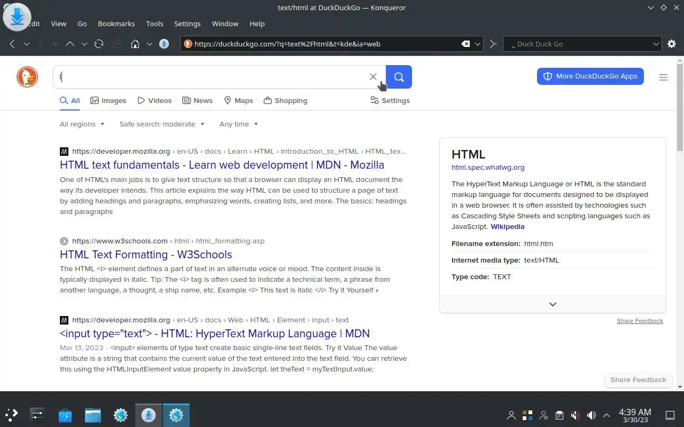Click Share Feedback link under the info box
This screenshot has height=427, width=684.
pos(640,321)
